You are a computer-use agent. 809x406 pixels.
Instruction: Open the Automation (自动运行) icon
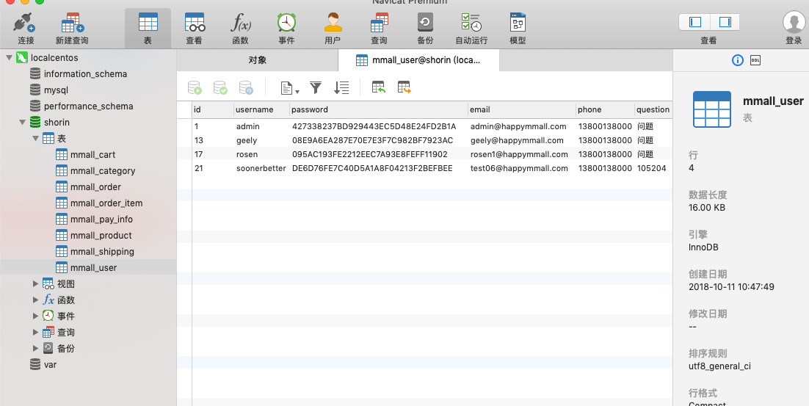[471, 29]
